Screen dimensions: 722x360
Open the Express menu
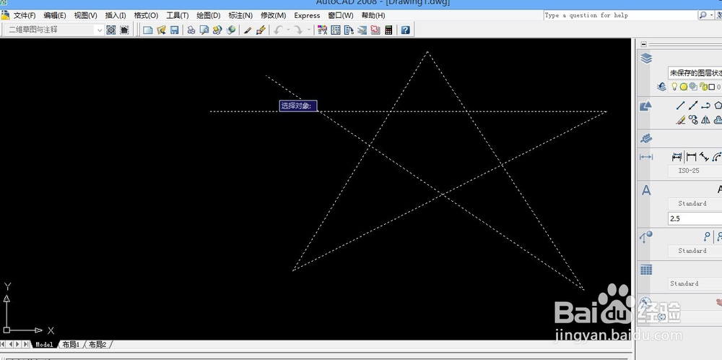(307, 15)
